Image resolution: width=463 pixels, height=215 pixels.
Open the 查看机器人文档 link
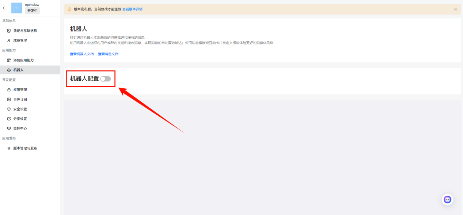[x=82, y=54]
